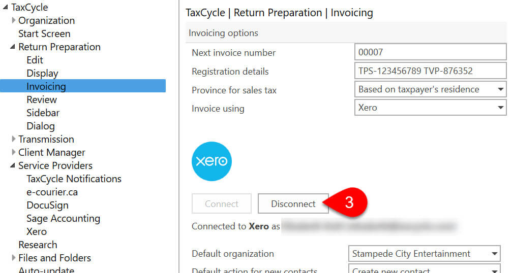
Task: Click the Next invoice number field
Action: [x=430, y=52]
